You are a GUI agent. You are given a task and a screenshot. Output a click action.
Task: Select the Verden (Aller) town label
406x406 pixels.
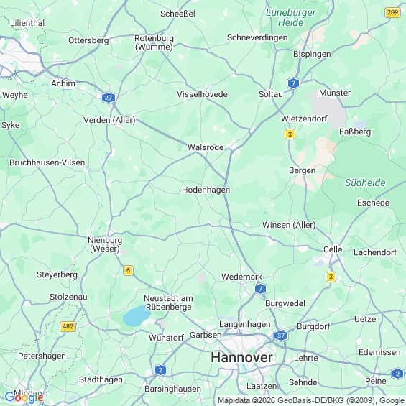109,120
